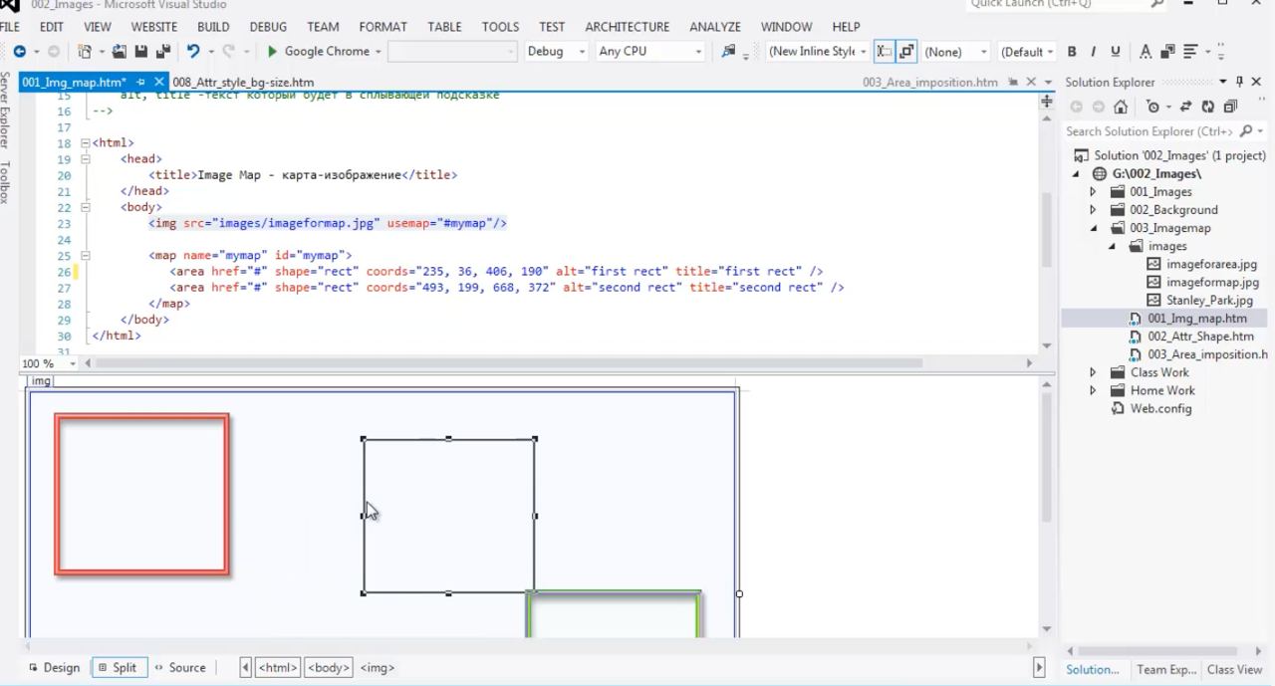This screenshot has height=686, width=1275.
Task: Expand the 001_Images folder node
Action: pos(1093,192)
